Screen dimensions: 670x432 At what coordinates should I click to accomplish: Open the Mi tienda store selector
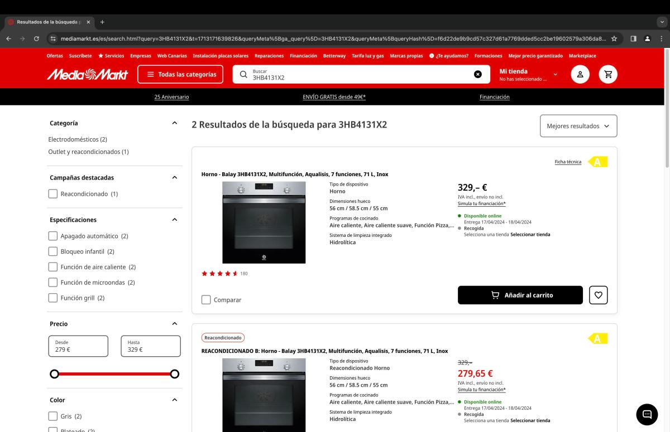528,75
